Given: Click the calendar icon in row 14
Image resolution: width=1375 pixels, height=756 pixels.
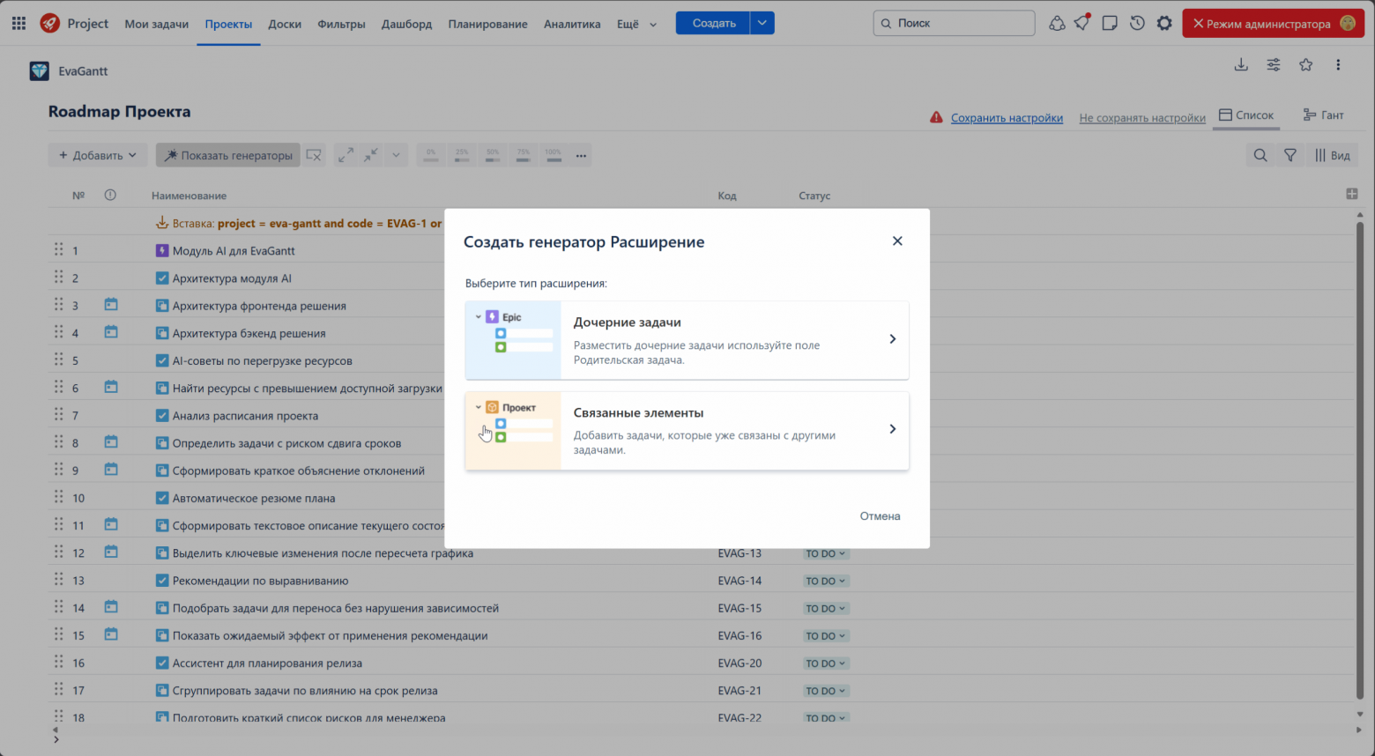Looking at the screenshot, I should click(111, 607).
